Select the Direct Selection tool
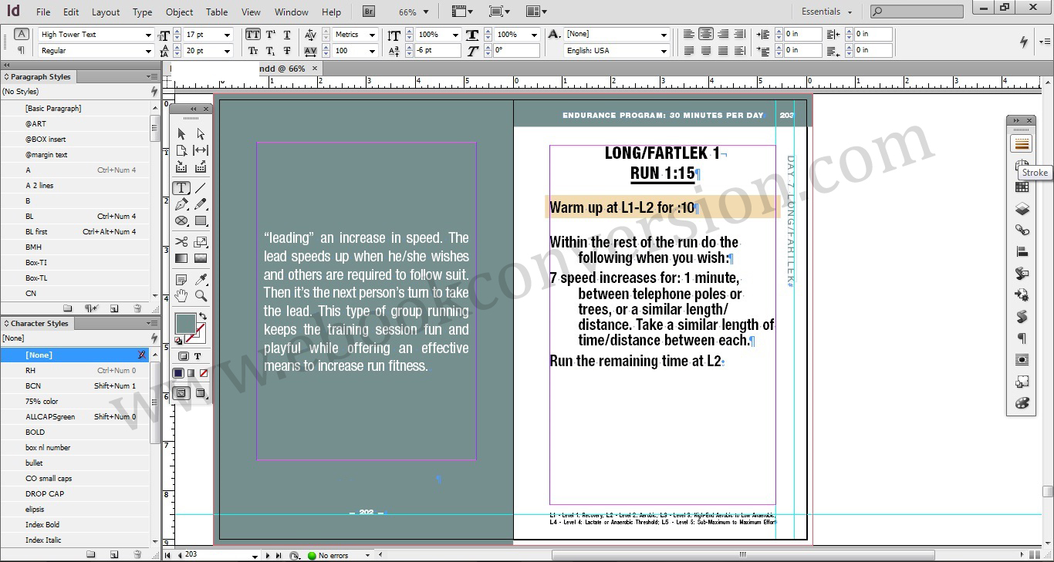 point(201,134)
